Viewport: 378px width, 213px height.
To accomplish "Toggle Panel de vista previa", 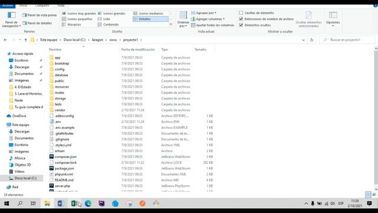I will pos(40,15).
